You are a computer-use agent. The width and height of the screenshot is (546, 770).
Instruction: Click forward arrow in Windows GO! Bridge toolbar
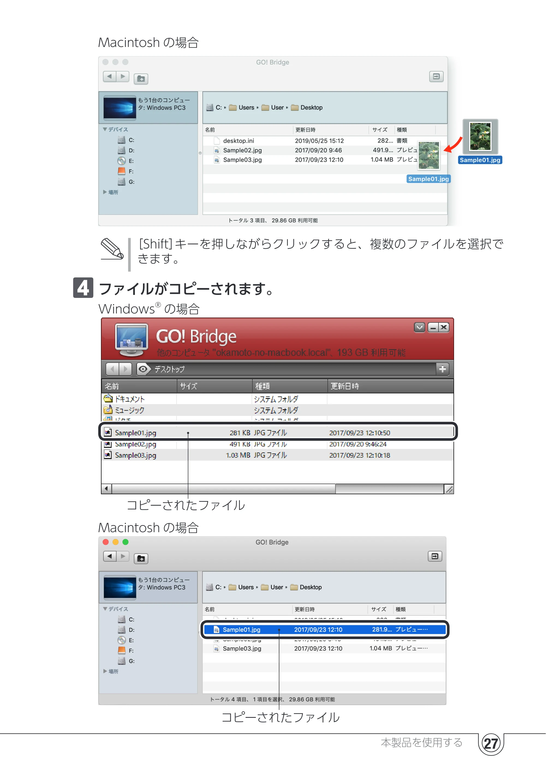pos(126,369)
